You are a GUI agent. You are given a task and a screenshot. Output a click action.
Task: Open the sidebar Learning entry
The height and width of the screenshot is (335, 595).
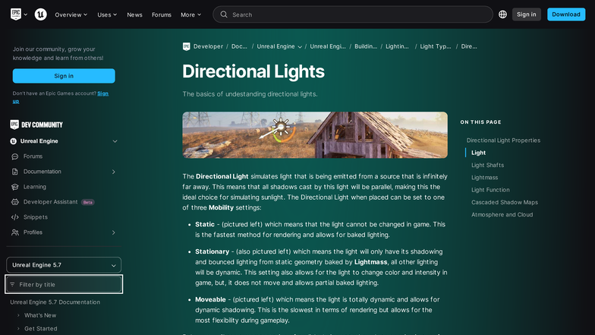(35, 187)
